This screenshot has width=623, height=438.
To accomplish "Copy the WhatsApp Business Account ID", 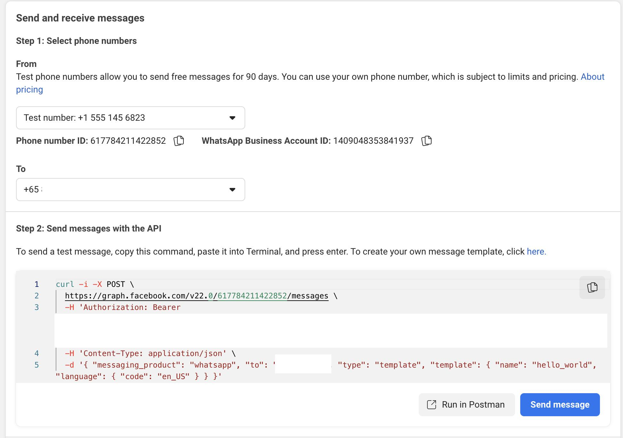I will (x=426, y=141).
